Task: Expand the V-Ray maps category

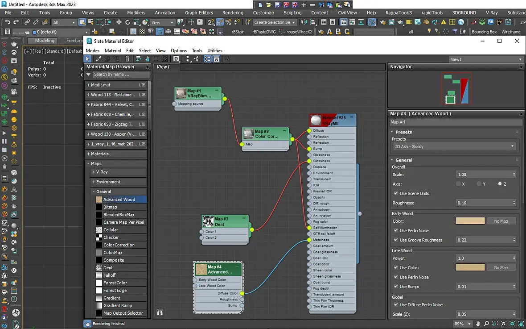Action: (x=102, y=172)
